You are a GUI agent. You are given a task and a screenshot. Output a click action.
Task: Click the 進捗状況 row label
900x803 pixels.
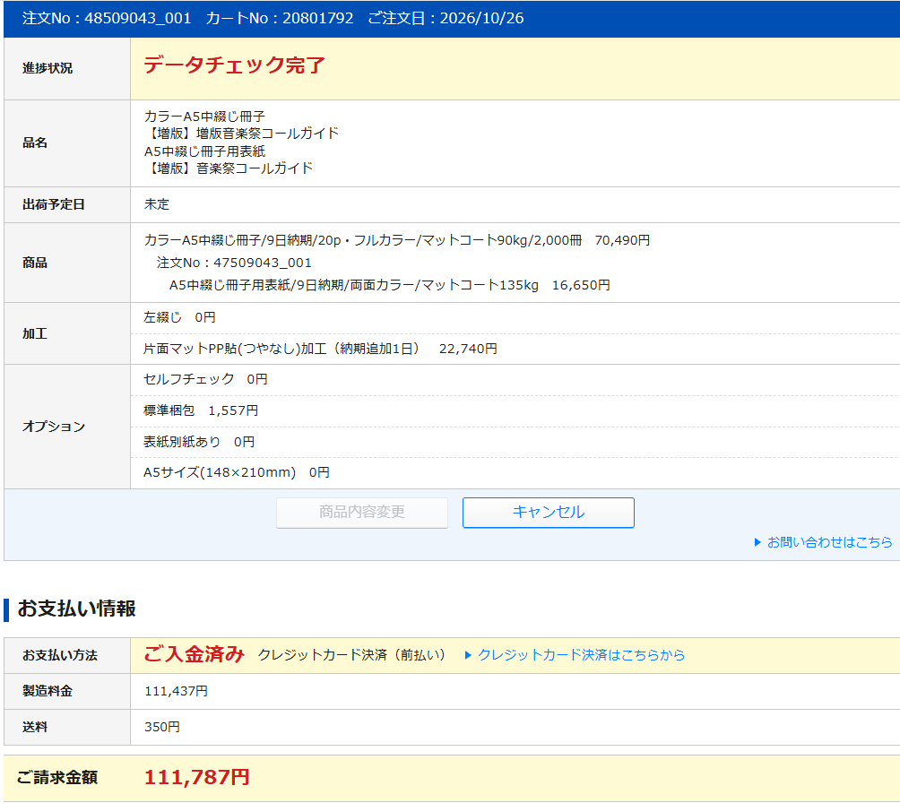[48, 68]
